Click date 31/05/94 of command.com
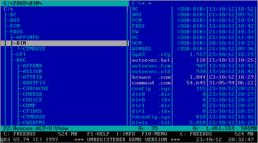The height and width of the screenshot is (143, 258). [x=222, y=83]
